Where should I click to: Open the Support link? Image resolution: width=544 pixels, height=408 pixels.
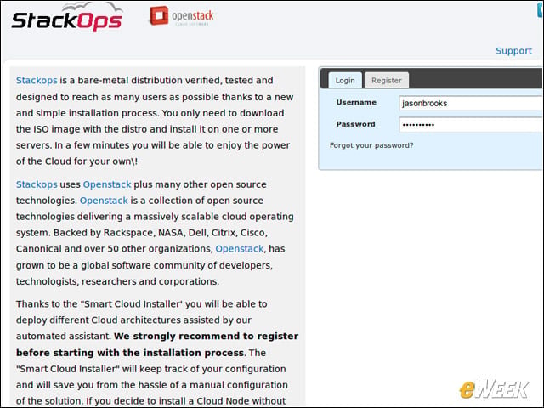513,51
